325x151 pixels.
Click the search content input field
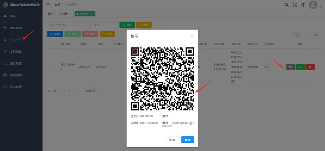click(x=68, y=25)
